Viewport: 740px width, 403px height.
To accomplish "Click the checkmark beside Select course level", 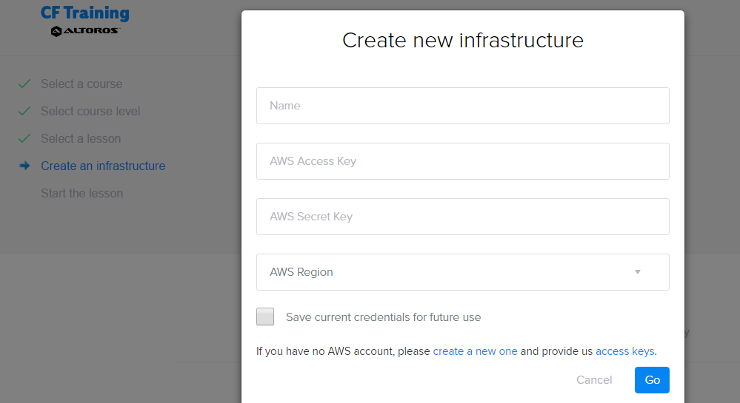I will [24, 111].
